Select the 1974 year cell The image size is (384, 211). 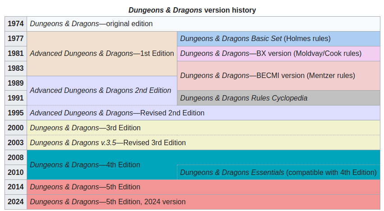point(16,24)
